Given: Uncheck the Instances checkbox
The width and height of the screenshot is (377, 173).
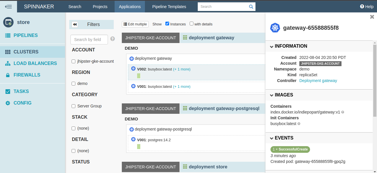Looking at the screenshot, I should pos(167,24).
